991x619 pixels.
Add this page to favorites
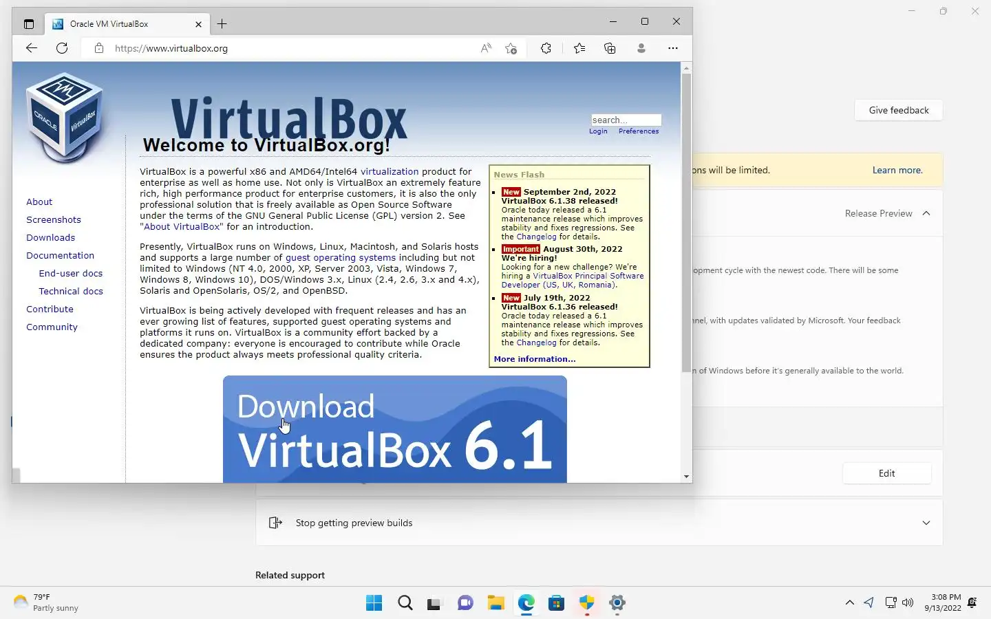click(511, 48)
